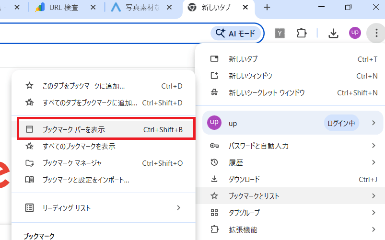Click the gray Y extension icon
The width and height of the screenshot is (385, 240).
(x=280, y=33)
